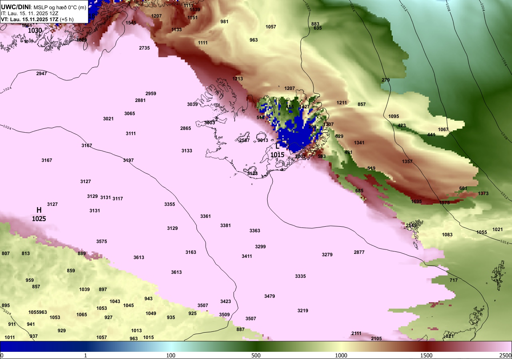Click the 3133 height value
This screenshot has height=359, width=512.
tap(187, 151)
